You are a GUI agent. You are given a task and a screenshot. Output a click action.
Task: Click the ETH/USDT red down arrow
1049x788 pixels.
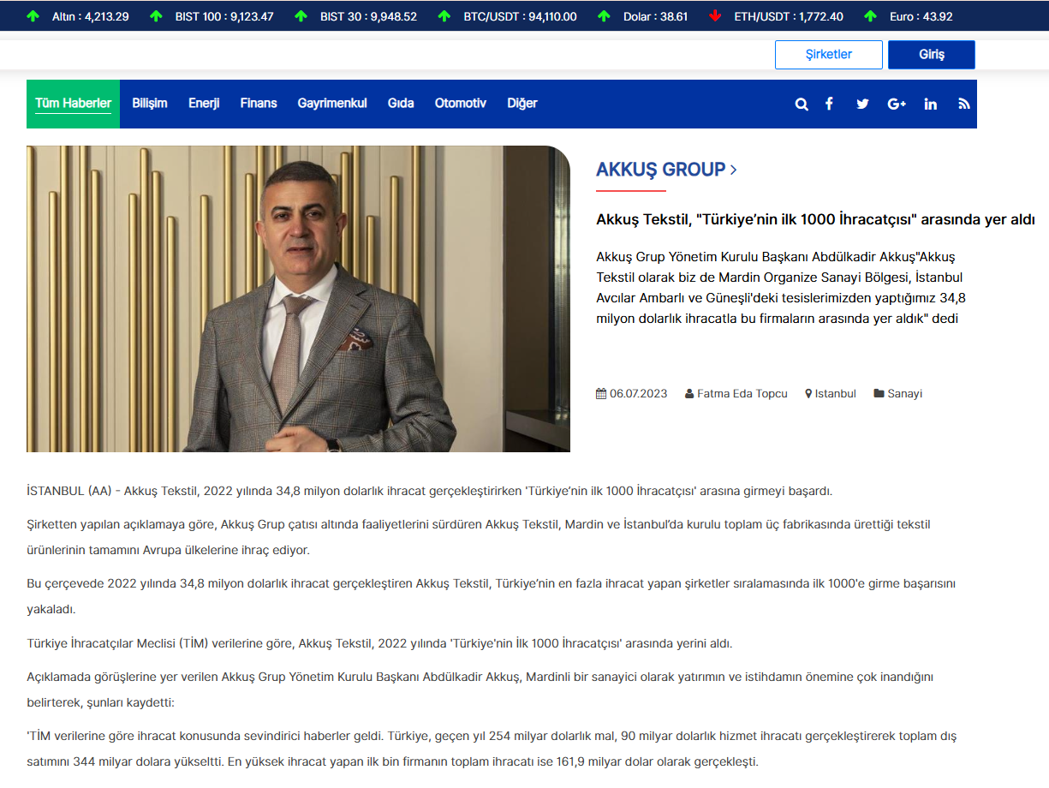(x=715, y=16)
